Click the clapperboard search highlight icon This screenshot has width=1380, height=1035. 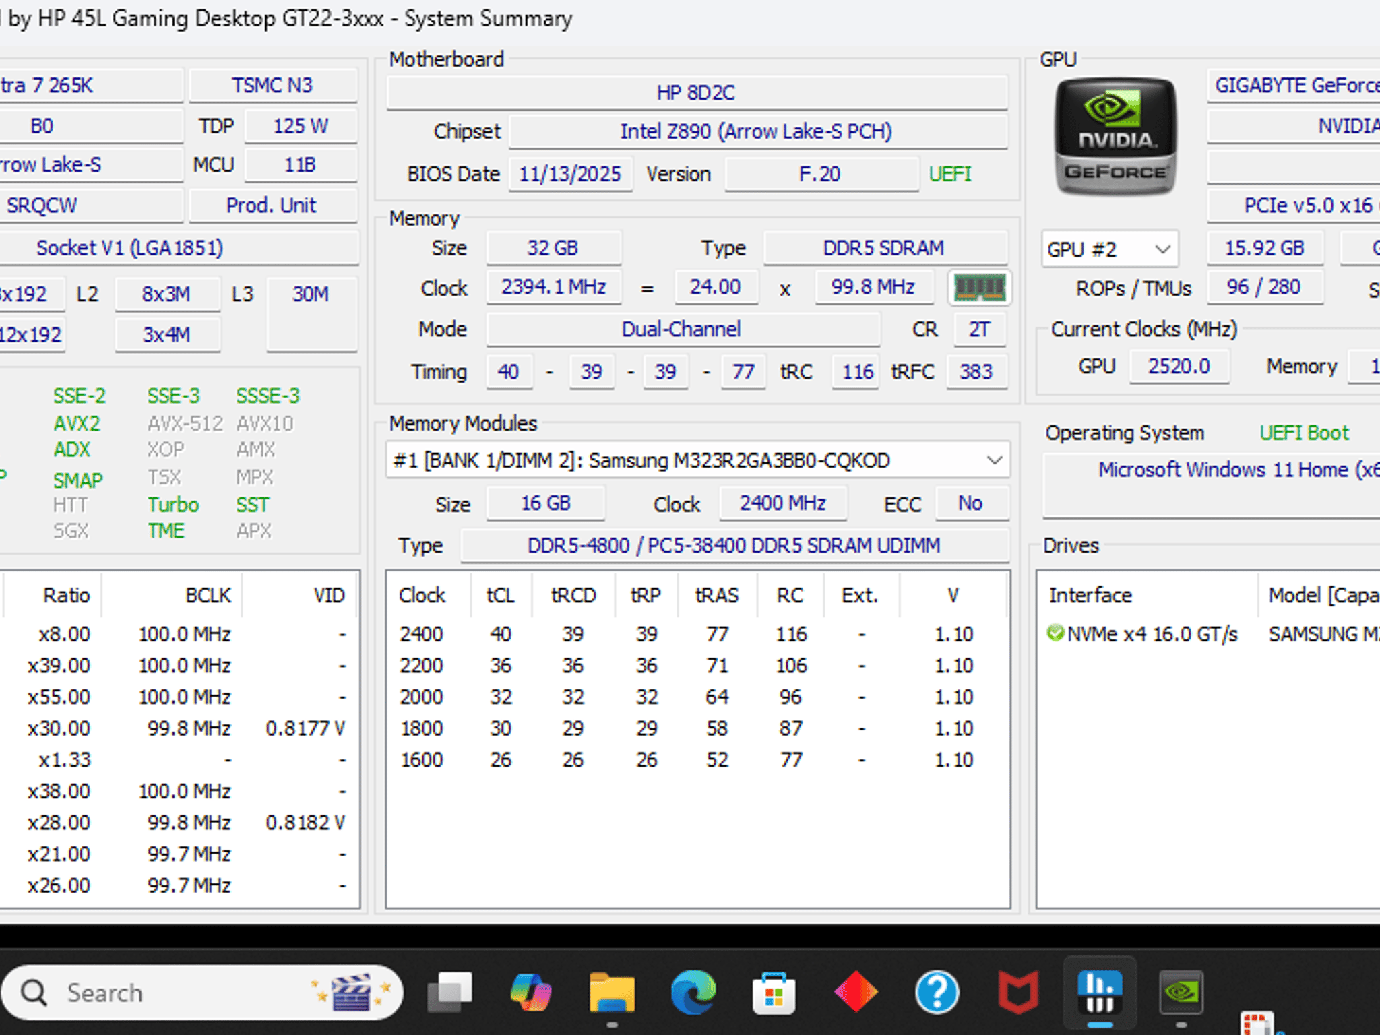click(352, 993)
